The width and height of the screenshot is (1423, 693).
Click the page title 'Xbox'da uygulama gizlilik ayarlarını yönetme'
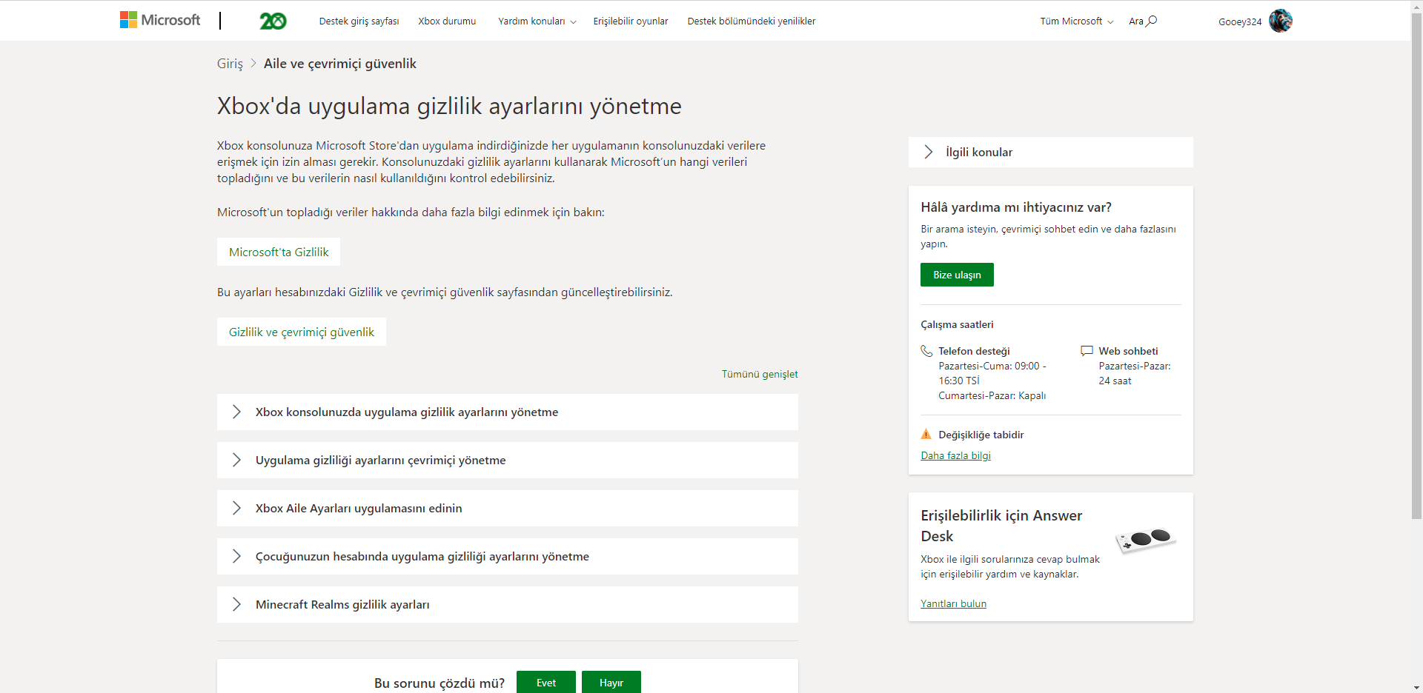449,106
